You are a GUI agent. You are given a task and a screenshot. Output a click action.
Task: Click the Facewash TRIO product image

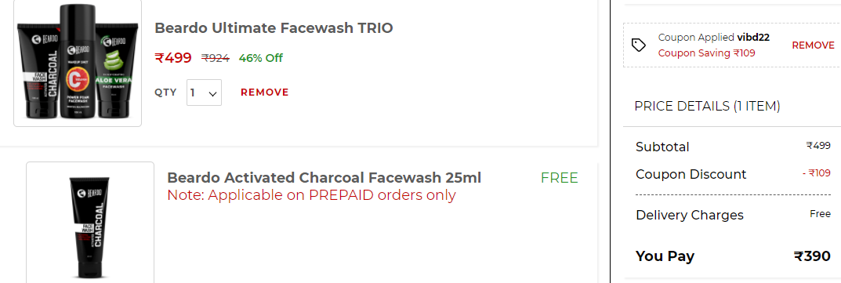tap(78, 63)
